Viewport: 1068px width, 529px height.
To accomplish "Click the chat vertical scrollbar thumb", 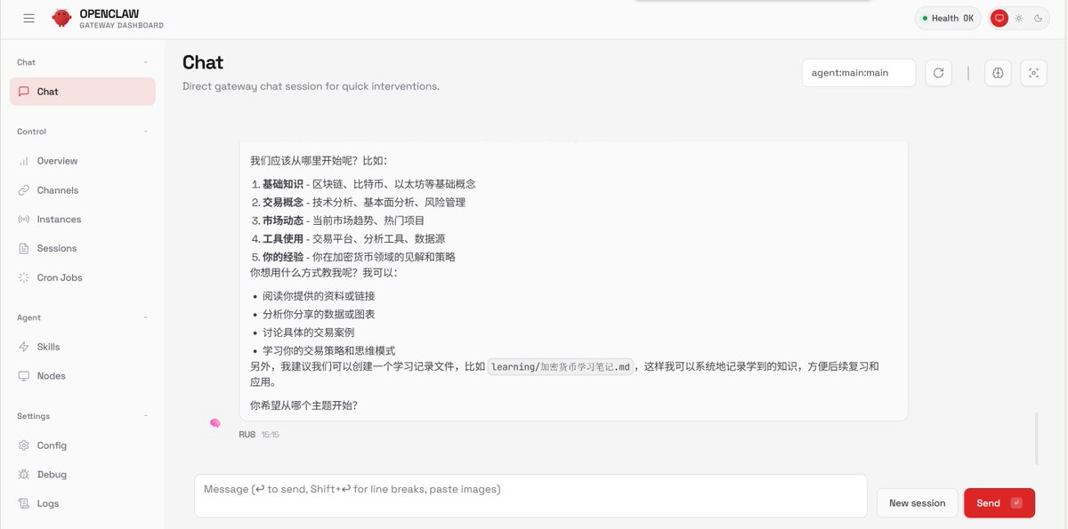I will click(1037, 438).
